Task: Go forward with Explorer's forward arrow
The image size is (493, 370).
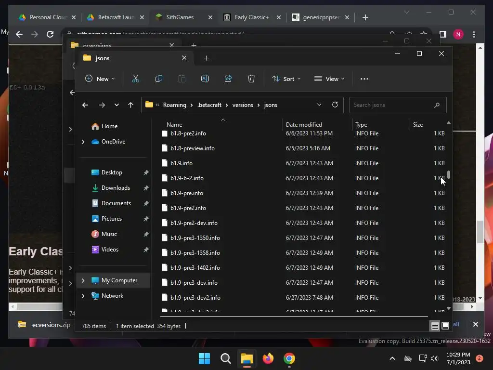Action: [x=102, y=105]
